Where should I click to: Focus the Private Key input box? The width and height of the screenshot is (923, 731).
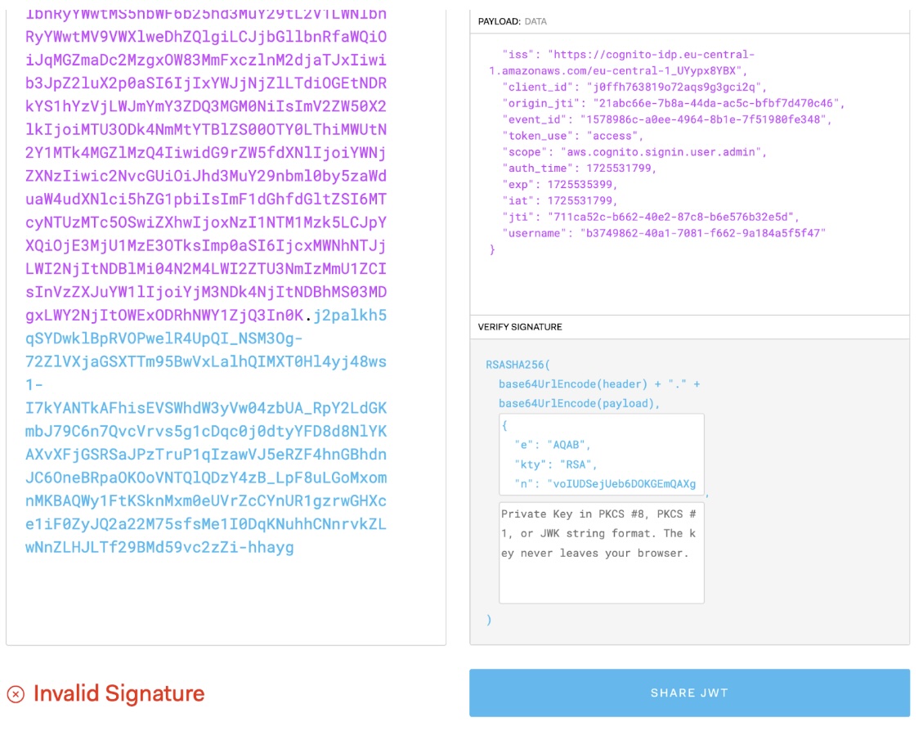(601, 553)
